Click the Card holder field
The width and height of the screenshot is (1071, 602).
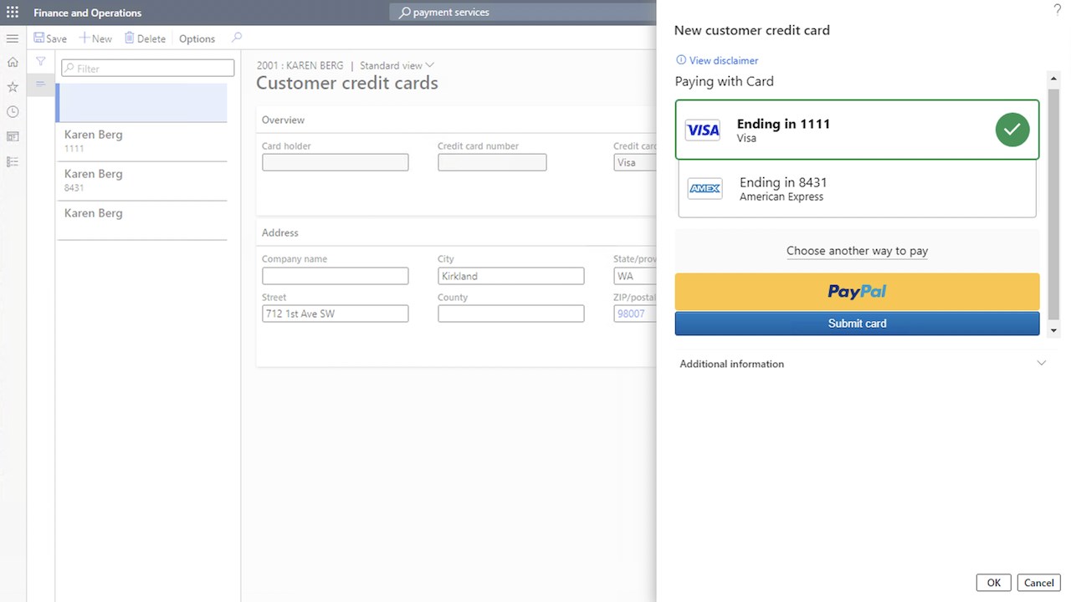335,162
